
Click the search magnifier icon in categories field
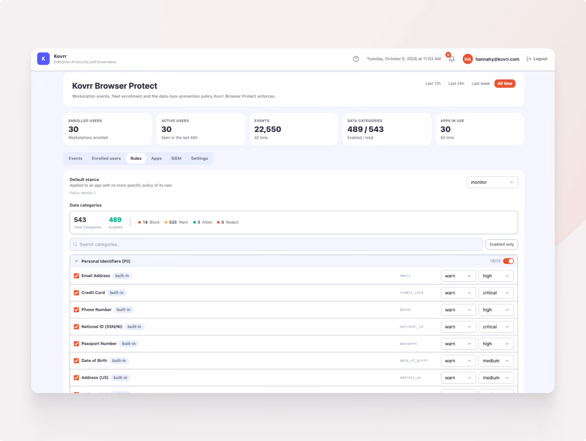tap(75, 244)
